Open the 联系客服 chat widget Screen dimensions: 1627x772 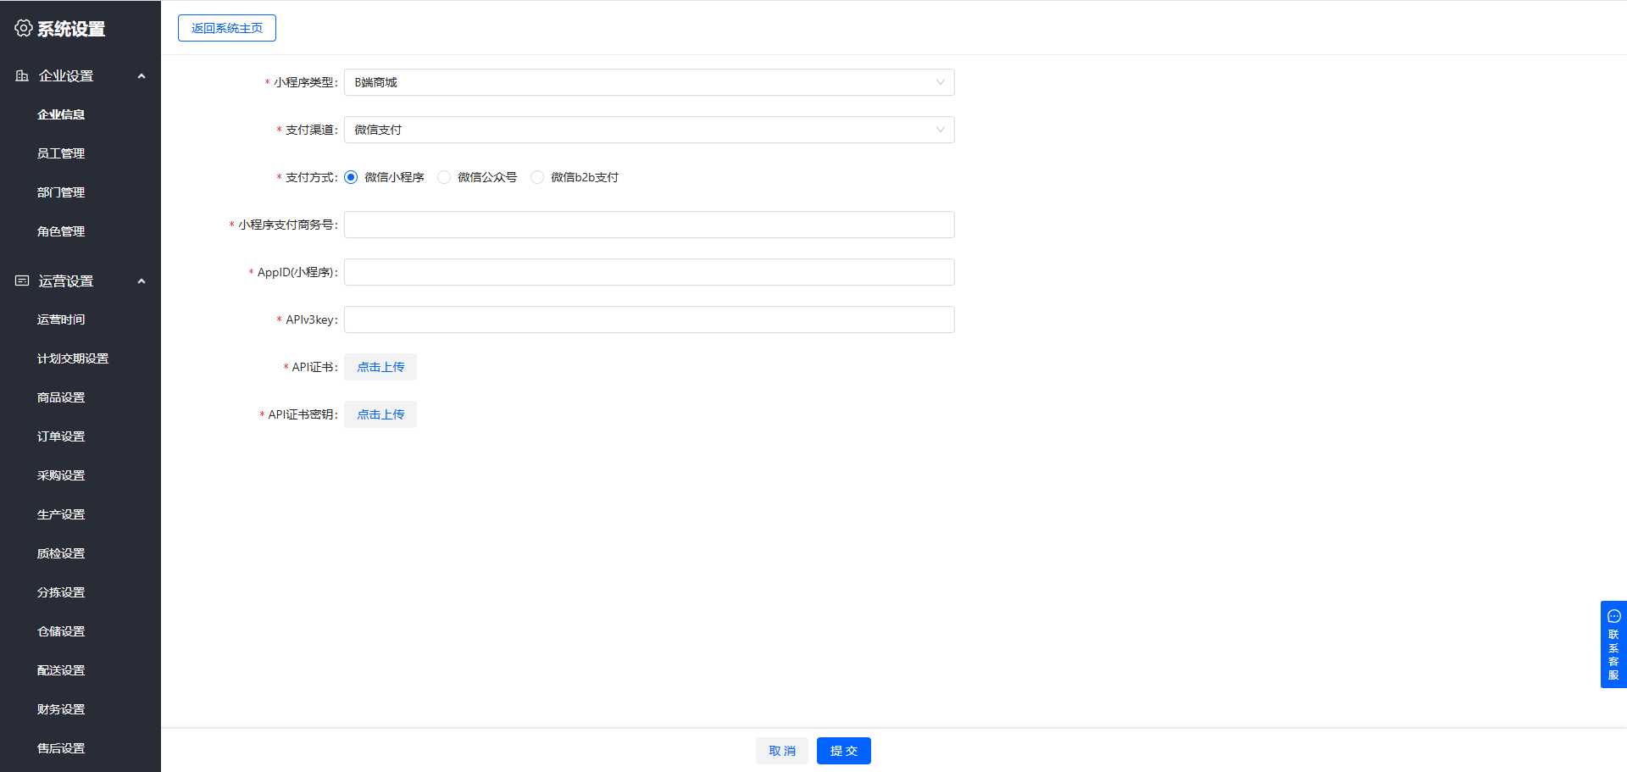pos(1613,644)
